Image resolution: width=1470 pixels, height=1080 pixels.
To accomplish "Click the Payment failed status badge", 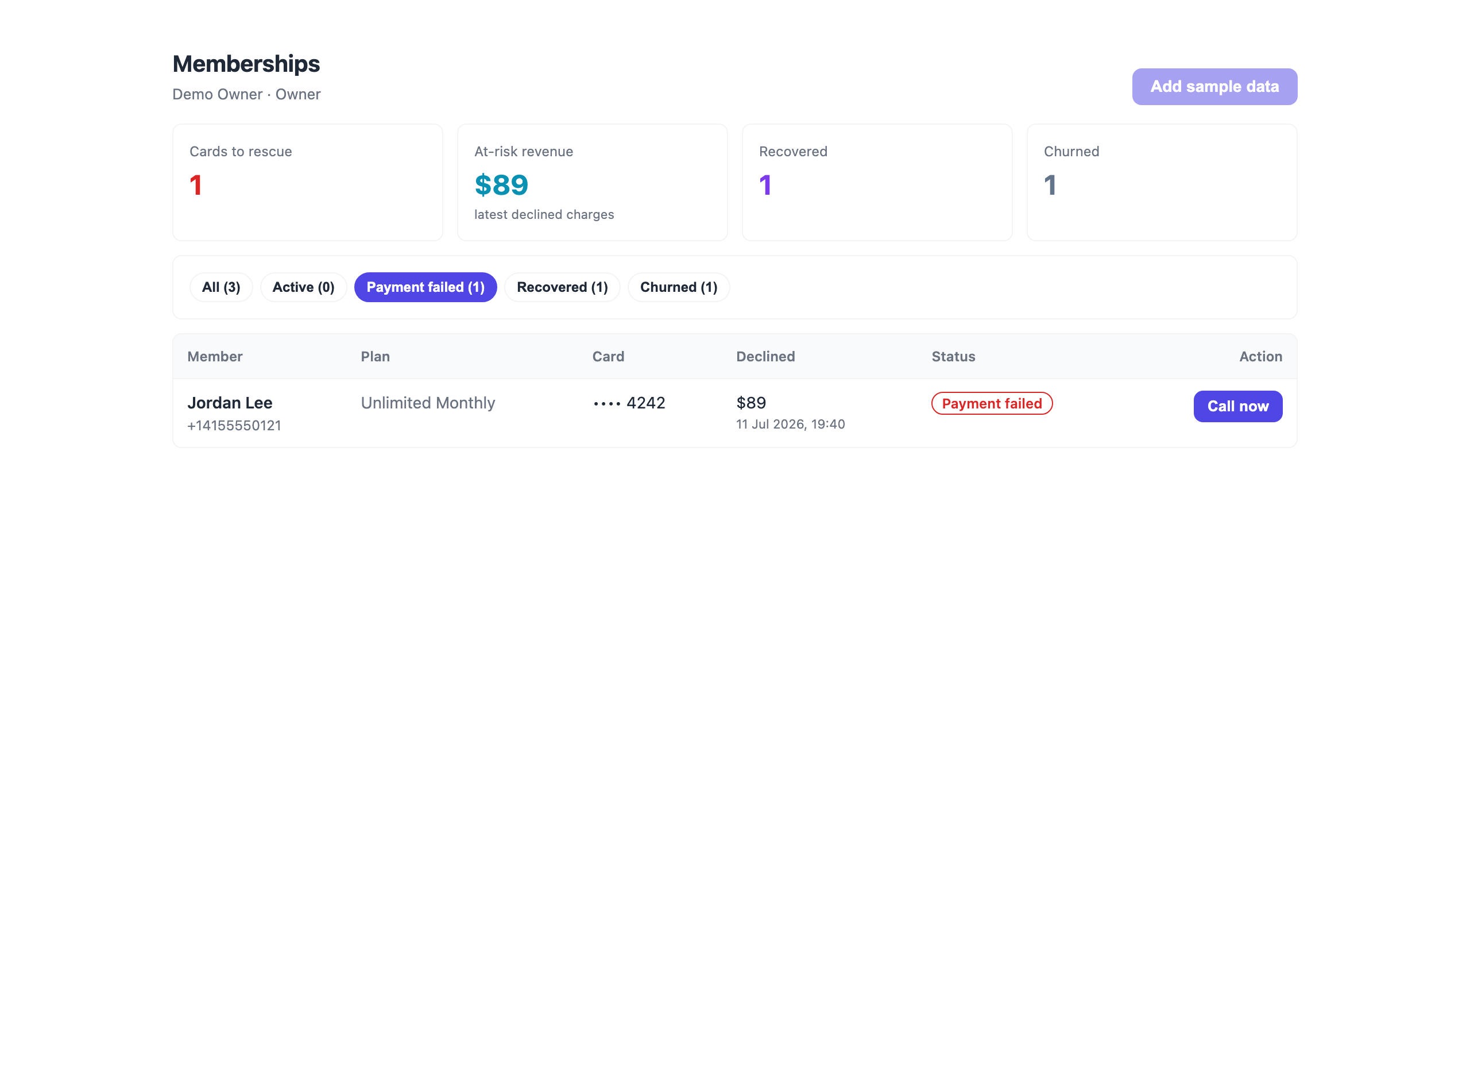I will pyautogui.click(x=991, y=403).
